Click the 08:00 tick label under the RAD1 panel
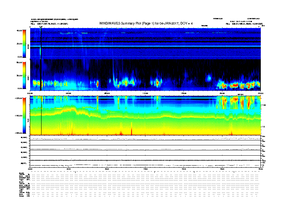 pos(107,93)
